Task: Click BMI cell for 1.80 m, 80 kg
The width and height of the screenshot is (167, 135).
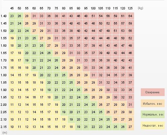Action: 64,75
